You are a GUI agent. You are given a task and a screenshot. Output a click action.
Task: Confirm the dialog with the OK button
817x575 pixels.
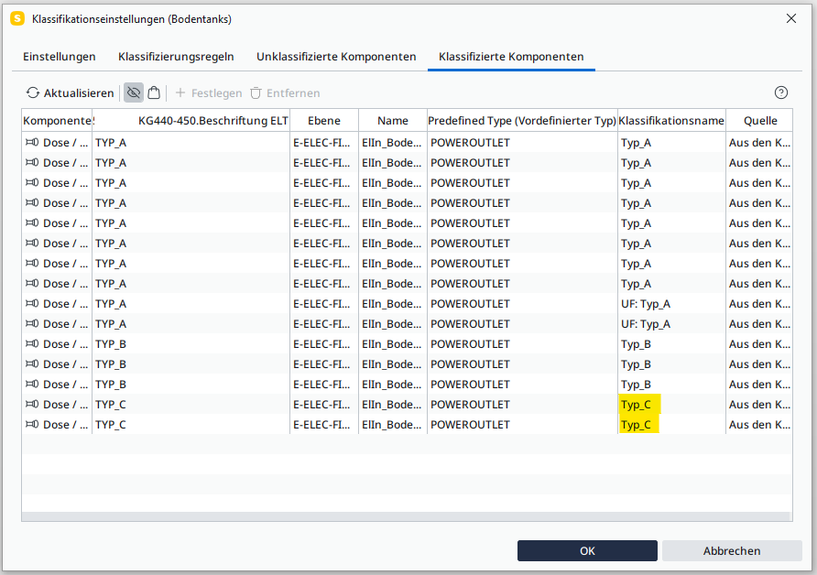point(587,550)
